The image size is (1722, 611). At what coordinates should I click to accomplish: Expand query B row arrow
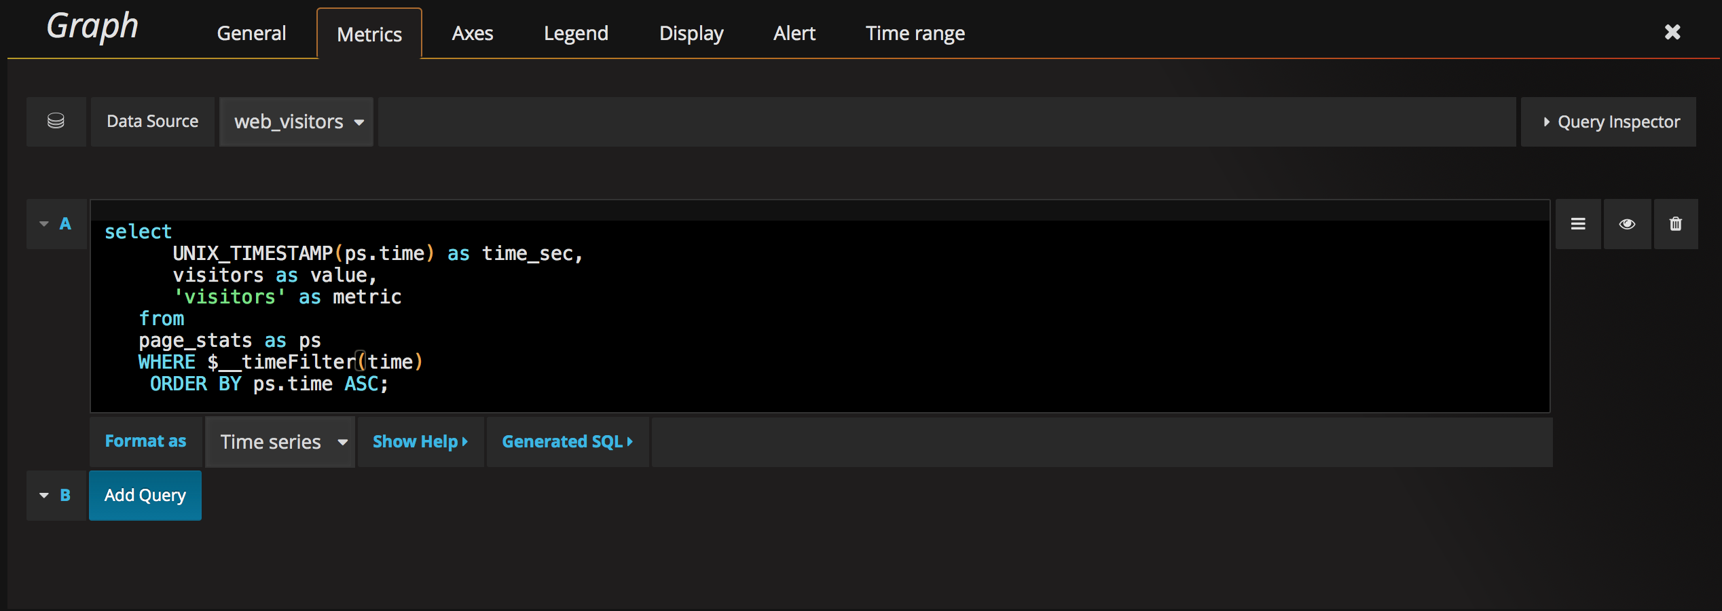coord(44,496)
